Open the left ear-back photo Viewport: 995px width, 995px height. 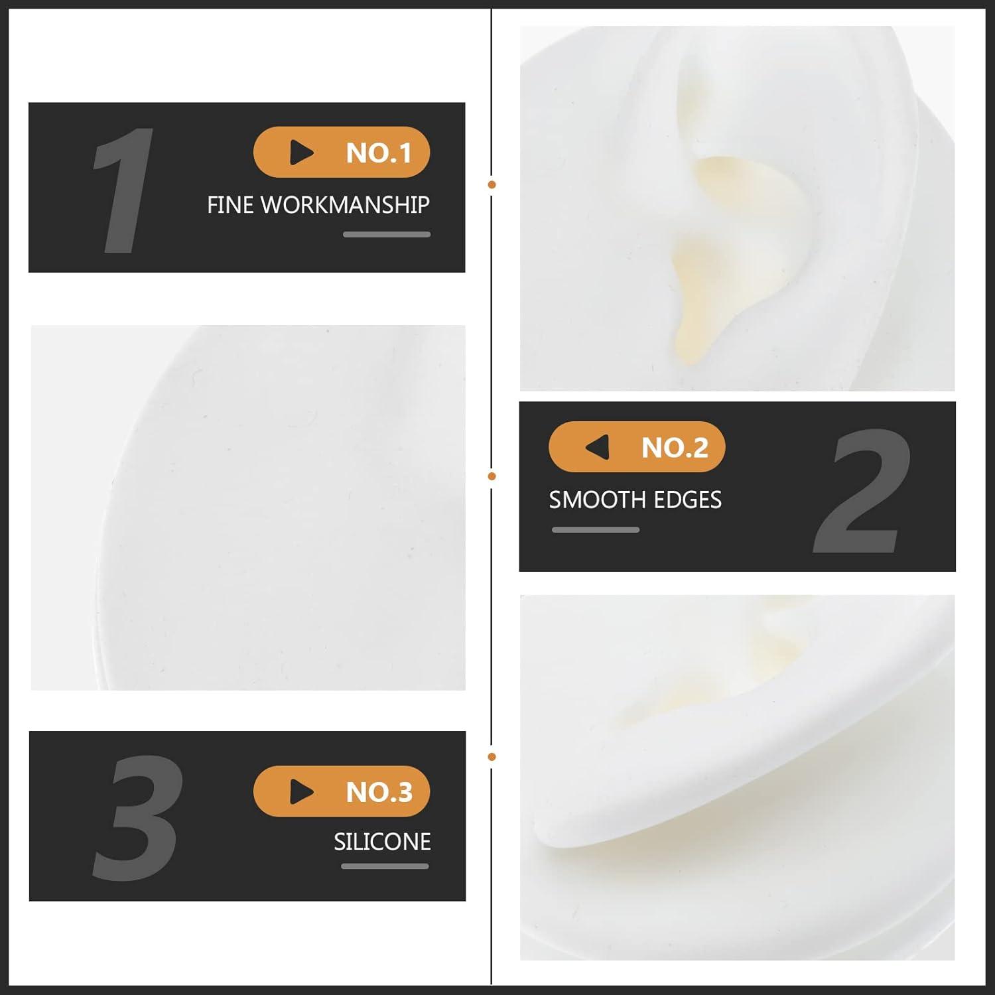248,507
